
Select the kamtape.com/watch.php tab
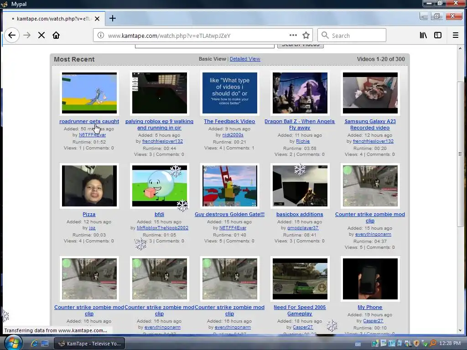pos(54,19)
